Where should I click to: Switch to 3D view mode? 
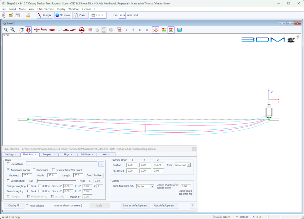pyautogui.click(x=63, y=15)
